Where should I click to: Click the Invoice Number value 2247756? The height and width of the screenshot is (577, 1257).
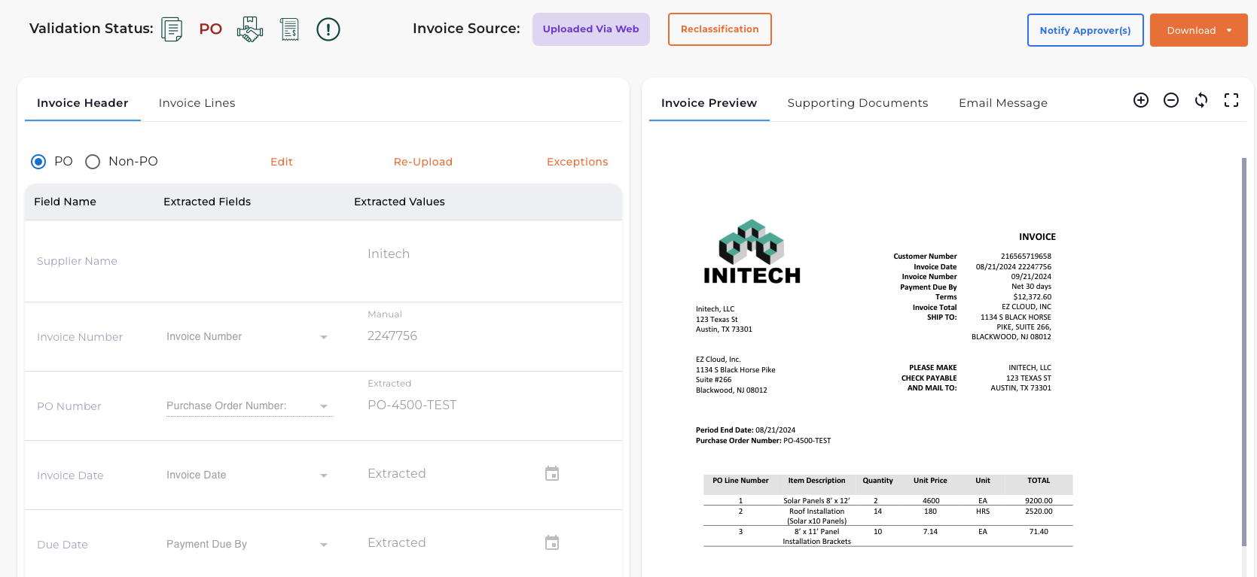coord(392,336)
